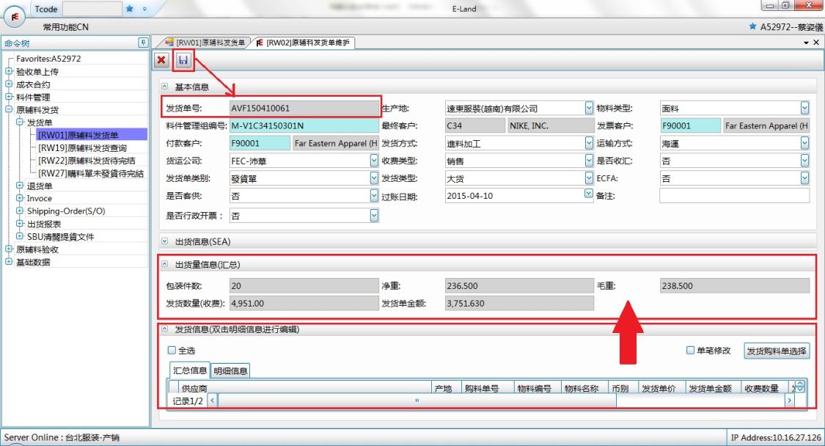This screenshot has height=446, width=825.
Task: Click into the 备注 text field
Action: click(734, 196)
